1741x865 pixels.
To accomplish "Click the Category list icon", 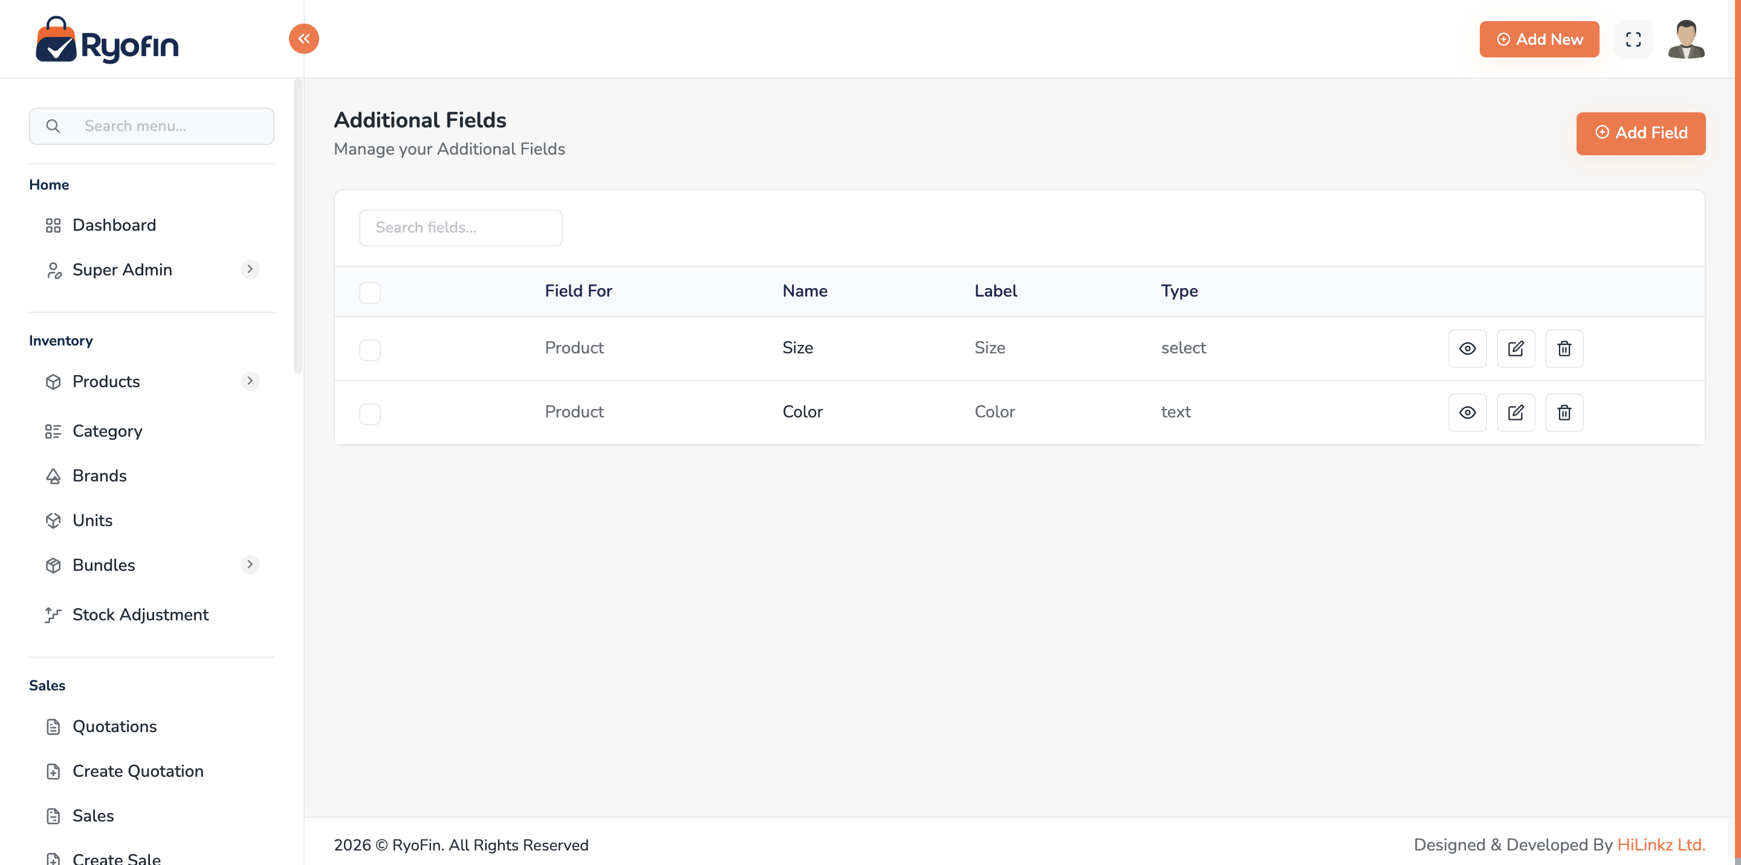I will (53, 431).
